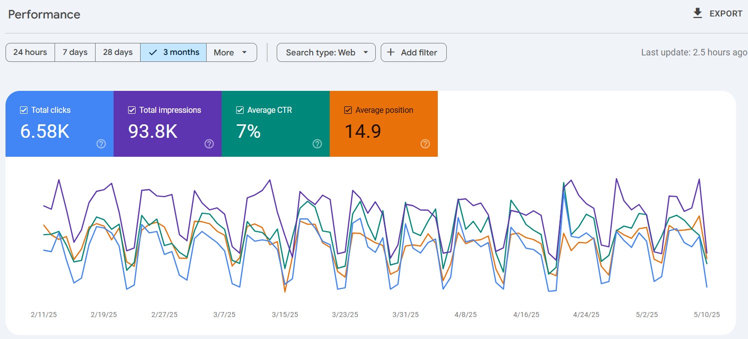Open help icon on Total clicks card
The height and width of the screenshot is (339, 748).
point(101,144)
